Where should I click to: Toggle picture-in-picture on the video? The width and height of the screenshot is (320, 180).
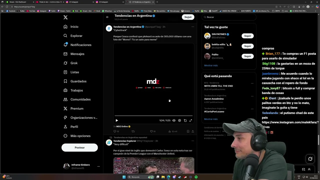click(185, 120)
